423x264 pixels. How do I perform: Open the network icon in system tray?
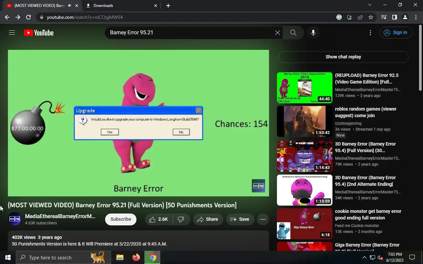tap(372, 257)
